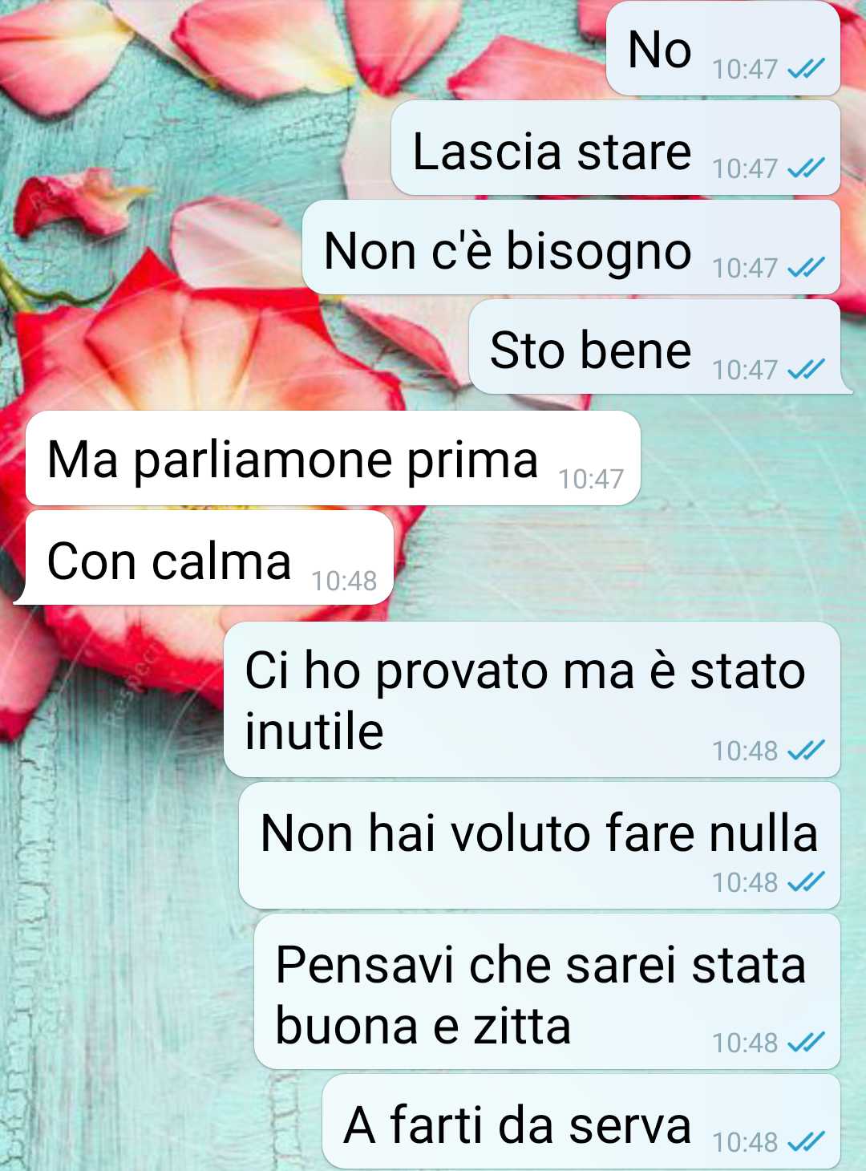Tap the double check on 'Ci ho provato' message

[x=806, y=751]
